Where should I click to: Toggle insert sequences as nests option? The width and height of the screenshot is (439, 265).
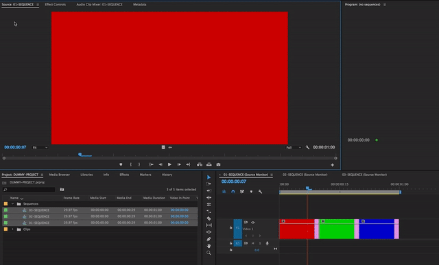click(x=224, y=192)
